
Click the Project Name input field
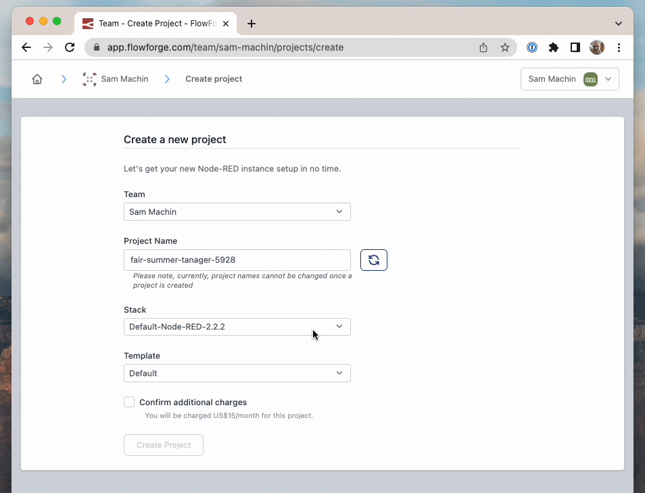(237, 260)
